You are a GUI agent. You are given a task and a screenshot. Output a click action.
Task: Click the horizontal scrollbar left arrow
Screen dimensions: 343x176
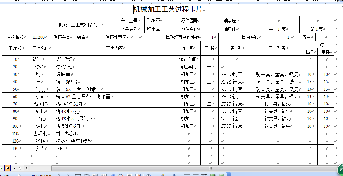pos(26,168)
